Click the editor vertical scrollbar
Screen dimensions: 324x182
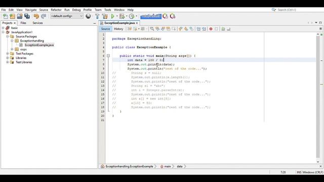[318, 97]
